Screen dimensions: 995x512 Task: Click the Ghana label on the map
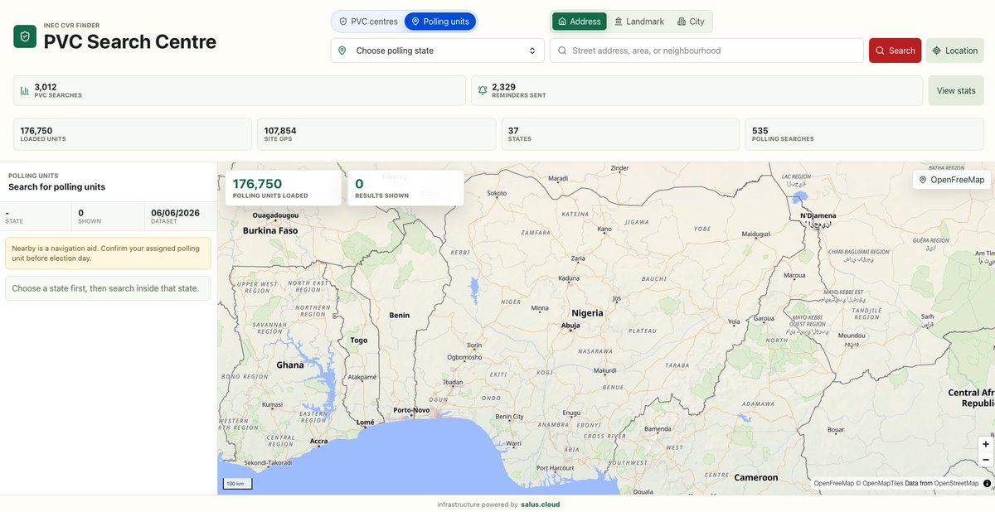pyautogui.click(x=290, y=365)
